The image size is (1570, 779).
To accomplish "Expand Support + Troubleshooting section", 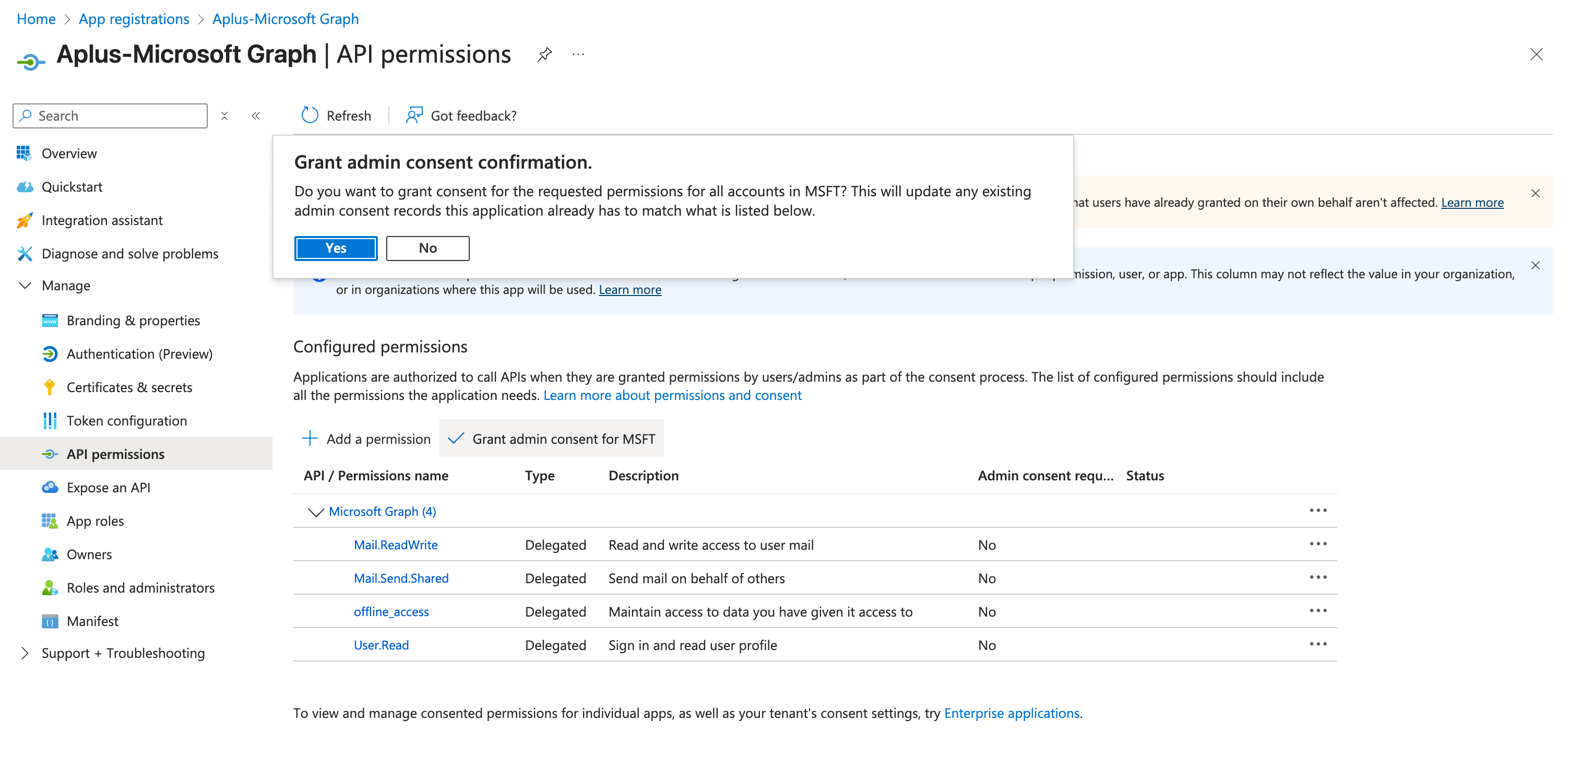I will click(25, 653).
